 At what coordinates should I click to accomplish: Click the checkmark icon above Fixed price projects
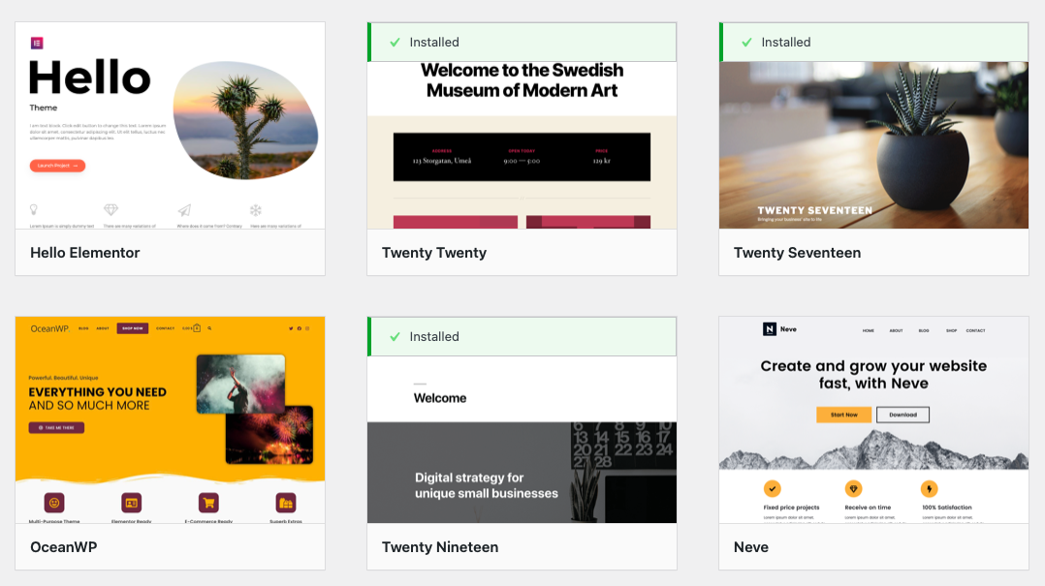[x=773, y=489]
